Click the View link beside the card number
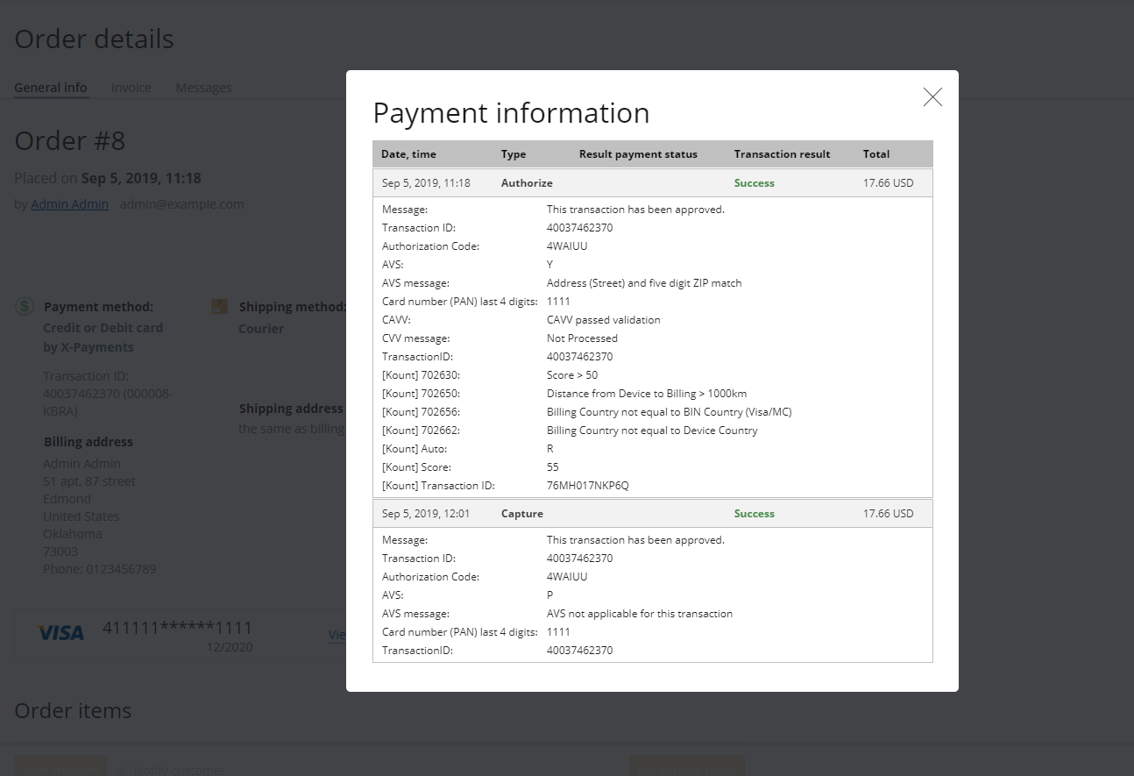 [337, 634]
